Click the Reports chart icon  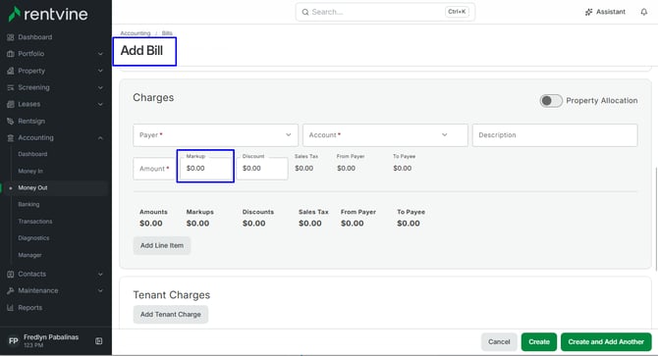point(11,307)
